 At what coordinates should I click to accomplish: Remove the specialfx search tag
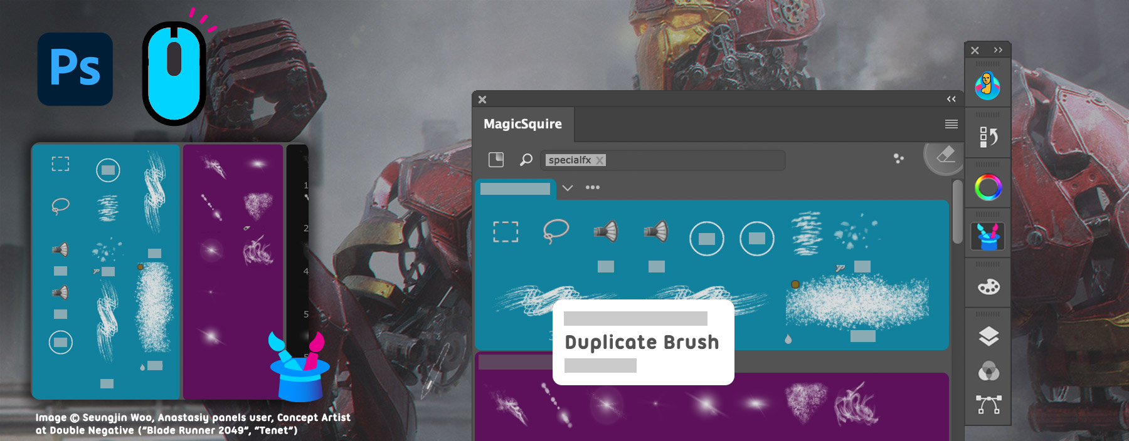coord(600,160)
